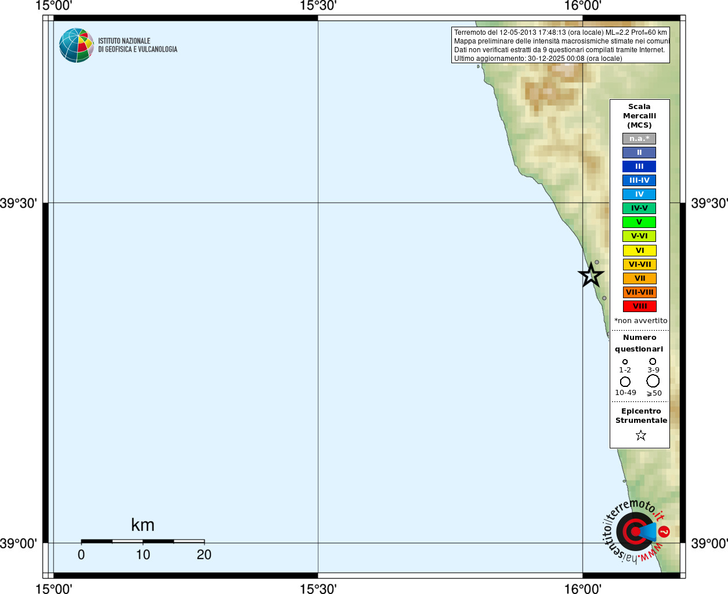Click the intensity IV legend swatch
Image resolution: width=728 pixels, height=594 pixels.
639,194
